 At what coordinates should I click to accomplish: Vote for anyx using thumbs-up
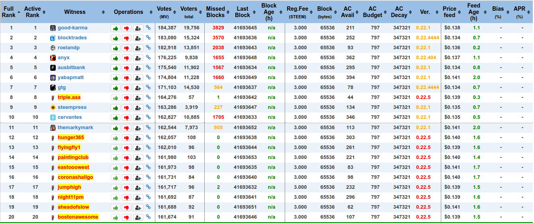pos(115,58)
